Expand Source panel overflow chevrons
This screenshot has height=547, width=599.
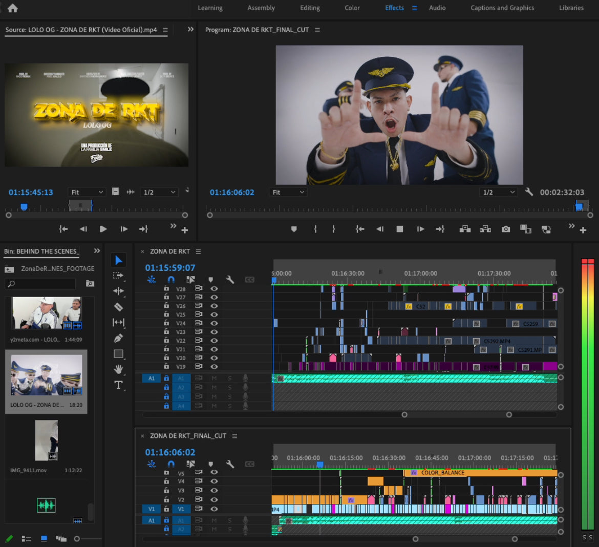190,29
